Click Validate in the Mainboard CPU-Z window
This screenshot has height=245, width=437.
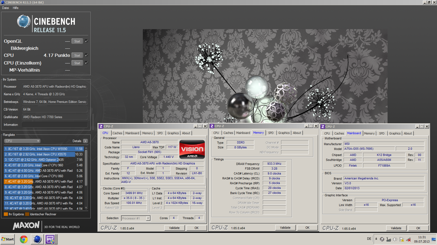396,228
